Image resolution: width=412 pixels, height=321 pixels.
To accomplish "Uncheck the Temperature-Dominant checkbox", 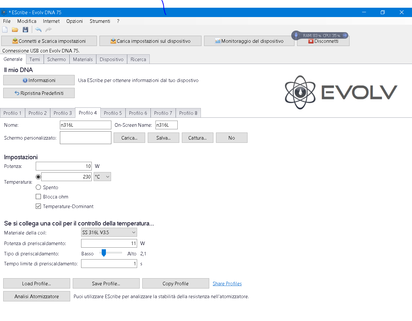I will pyautogui.click(x=38, y=206).
